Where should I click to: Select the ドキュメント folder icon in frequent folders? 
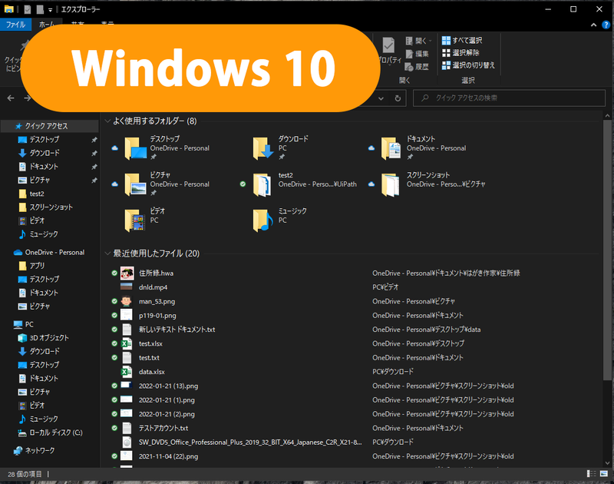[x=391, y=148]
